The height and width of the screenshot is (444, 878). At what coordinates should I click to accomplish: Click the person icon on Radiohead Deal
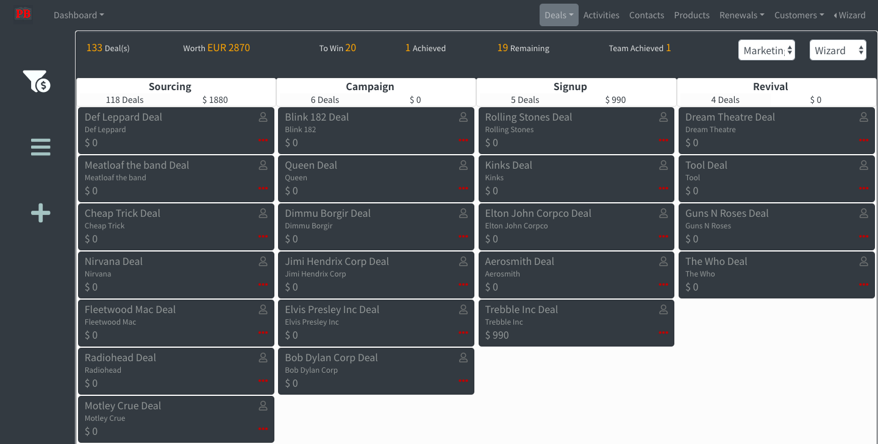263,358
